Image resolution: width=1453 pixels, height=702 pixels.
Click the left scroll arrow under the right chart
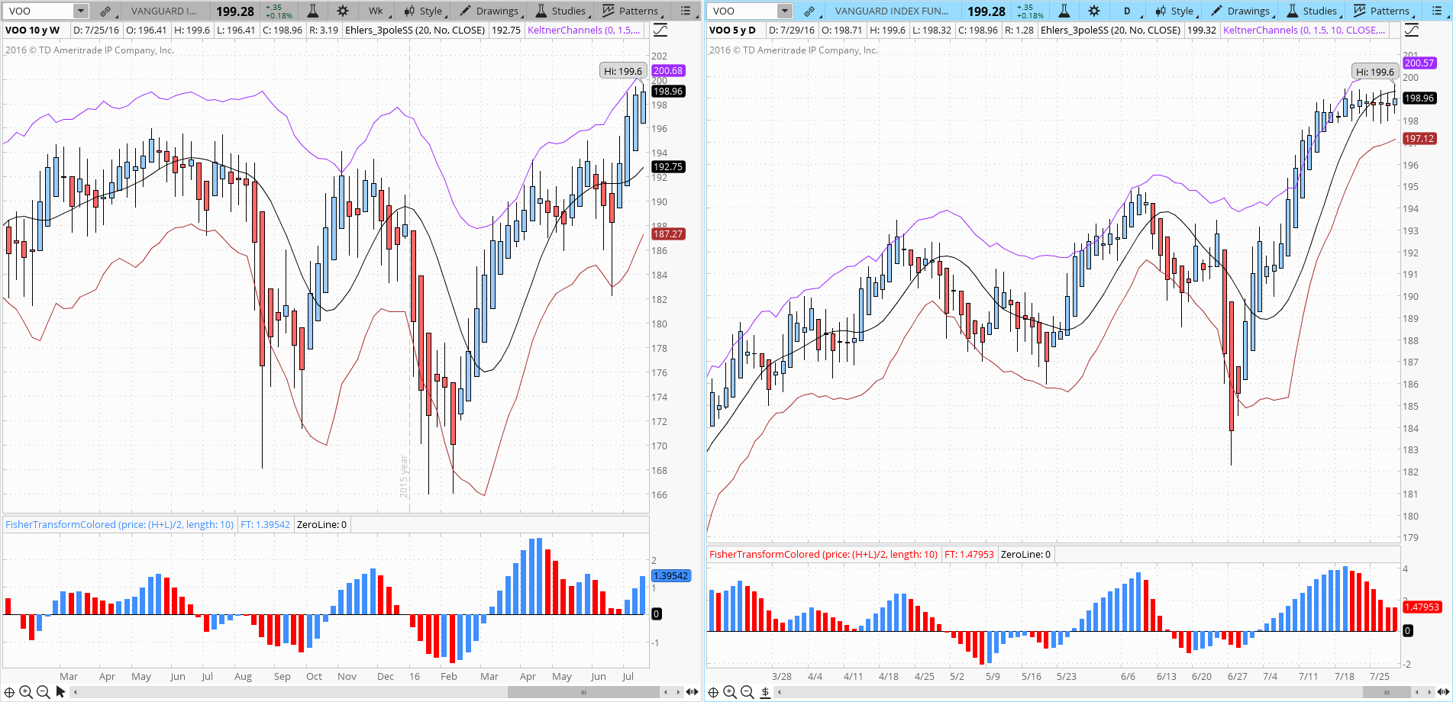[x=779, y=692]
